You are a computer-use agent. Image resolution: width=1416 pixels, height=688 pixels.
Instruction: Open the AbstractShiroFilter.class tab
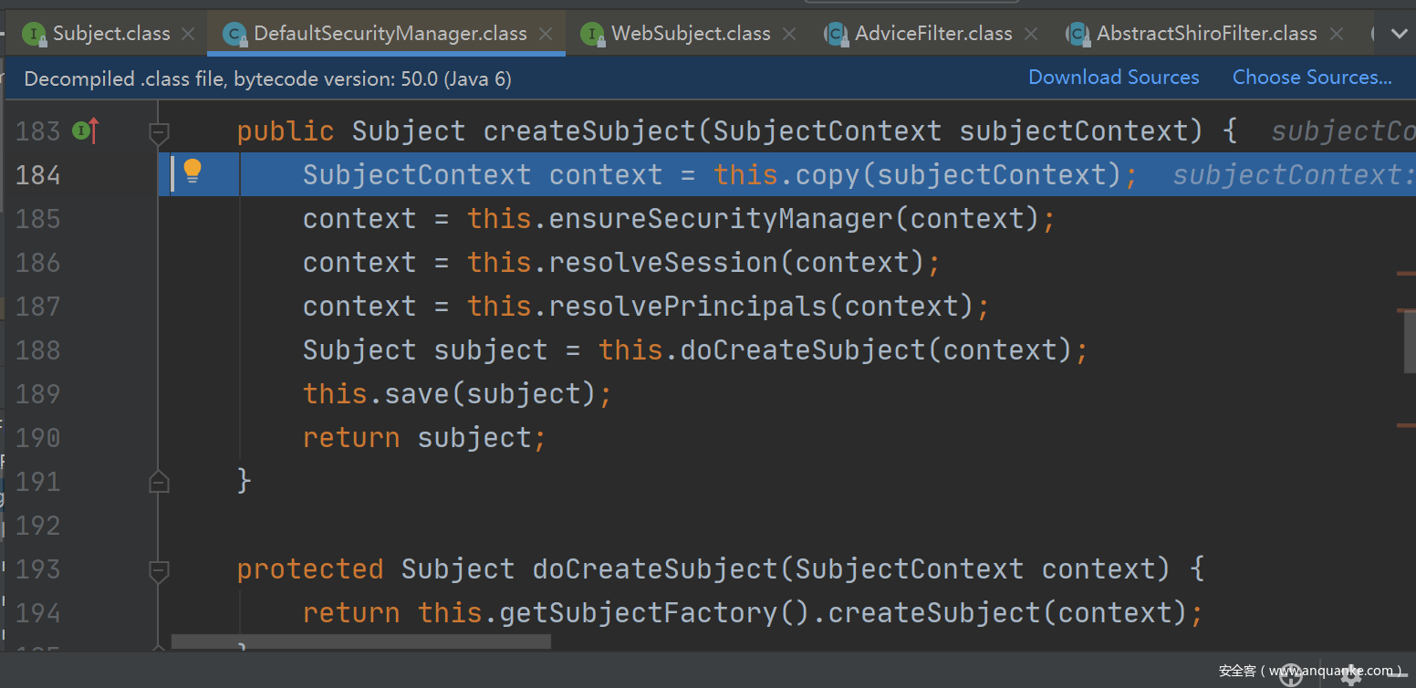[x=1205, y=35]
